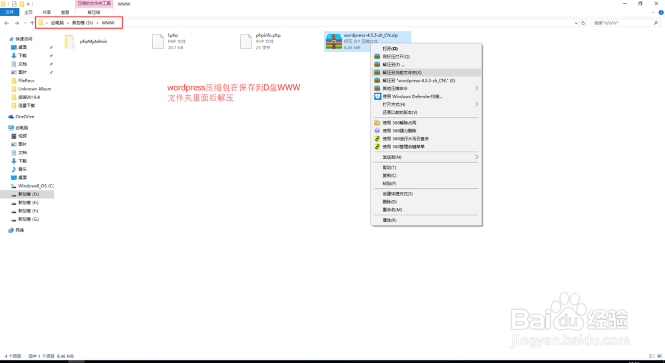Open the 旅游2016.8 folder in sidebar
The width and height of the screenshot is (665, 363).
(x=29, y=97)
